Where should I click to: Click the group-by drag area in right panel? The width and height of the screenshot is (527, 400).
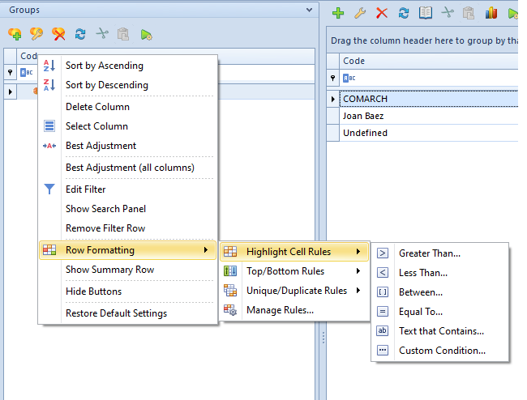coord(422,40)
